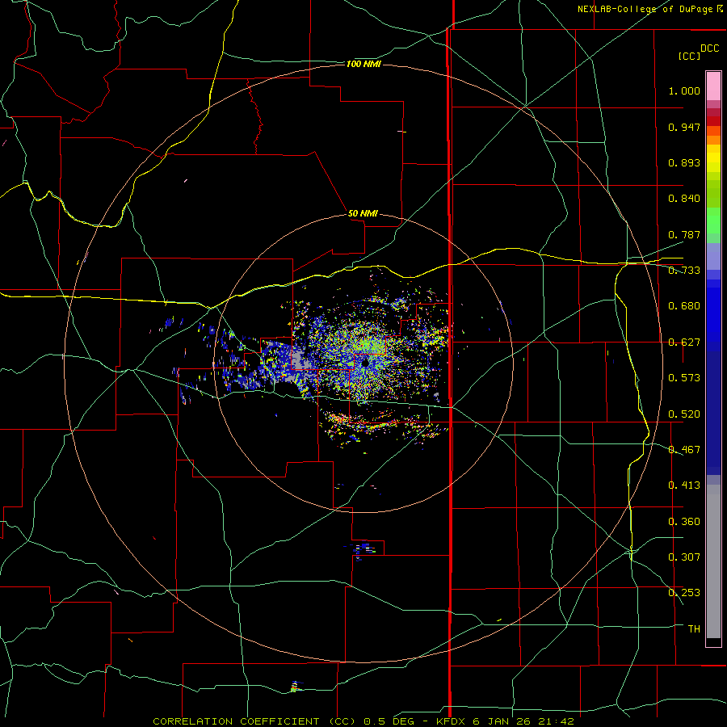This screenshot has height=727, width=727.
Task: Click the 1.000 value on the scale
Action: [x=684, y=90]
